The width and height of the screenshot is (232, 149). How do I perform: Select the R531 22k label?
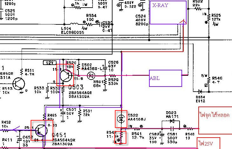coord(87,113)
